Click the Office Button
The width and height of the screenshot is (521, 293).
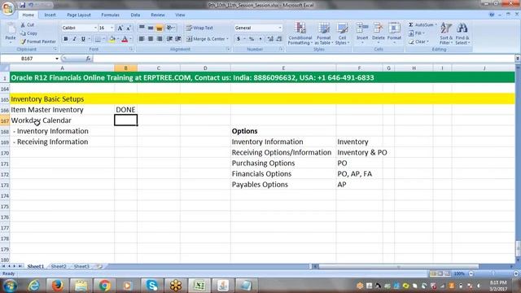click(7, 8)
